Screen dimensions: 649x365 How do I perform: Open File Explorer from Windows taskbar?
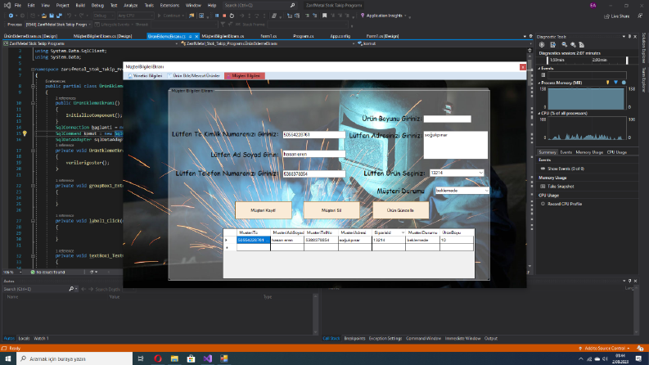pyautogui.click(x=174, y=358)
